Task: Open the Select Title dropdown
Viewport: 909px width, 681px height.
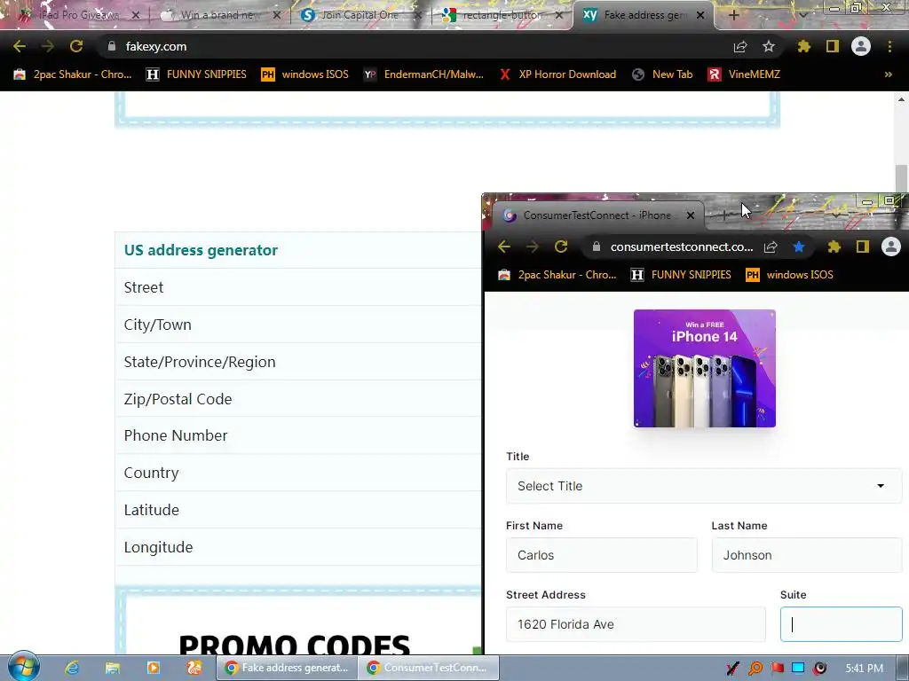Action: click(704, 486)
